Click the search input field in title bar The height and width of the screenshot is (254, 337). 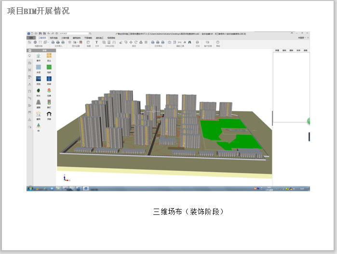point(74,33)
